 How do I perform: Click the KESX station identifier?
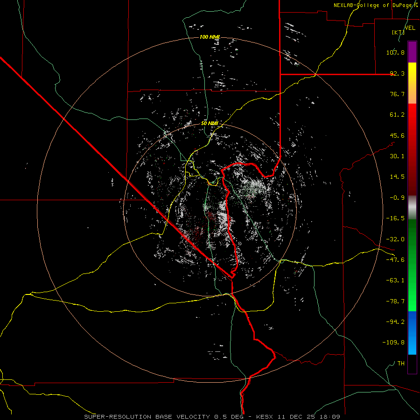[x=265, y=417]
